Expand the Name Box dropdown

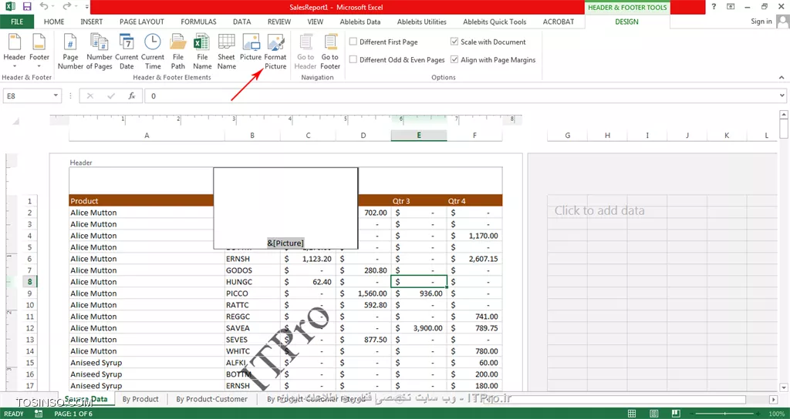click(56, 96)
